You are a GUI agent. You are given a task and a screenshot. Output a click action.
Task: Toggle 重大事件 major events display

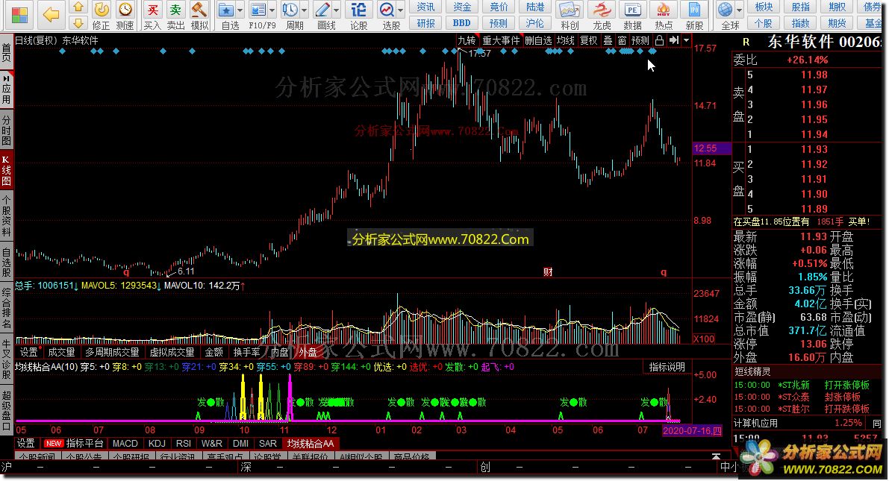[501, 40]
